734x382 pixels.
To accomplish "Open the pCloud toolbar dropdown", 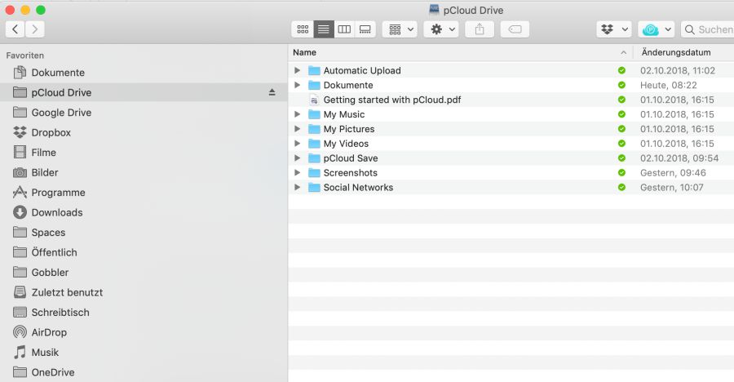I will click(657, 29).
